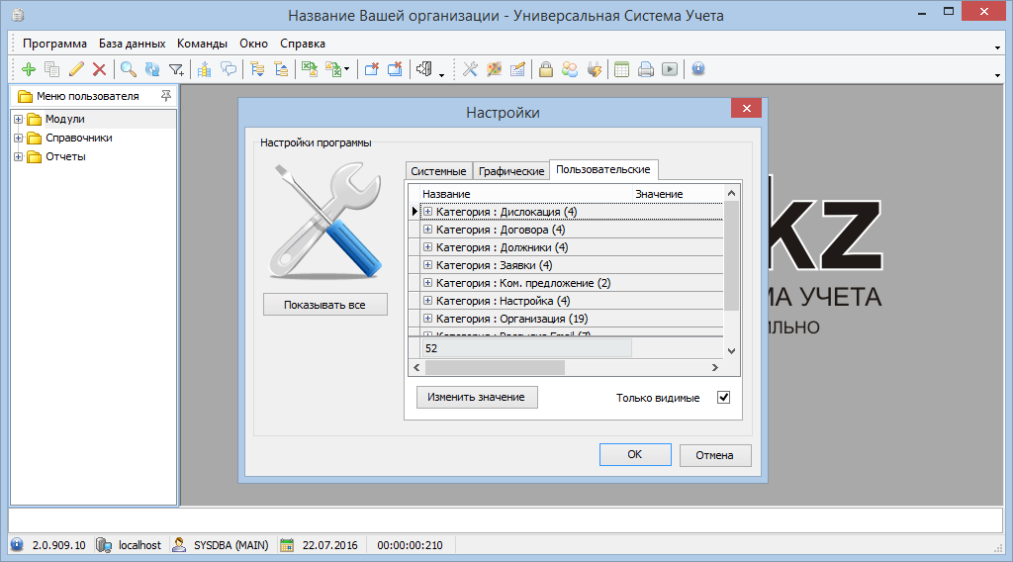Click the 'Показывать все' button
The image size is (1013, 562).
pyautogui.click(x=324, y=305)
